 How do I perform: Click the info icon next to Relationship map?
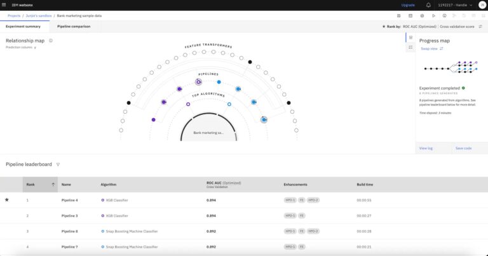coord(51,41)
